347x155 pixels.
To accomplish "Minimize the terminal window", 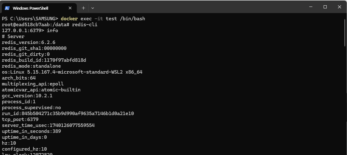I will tap(311, 7).
